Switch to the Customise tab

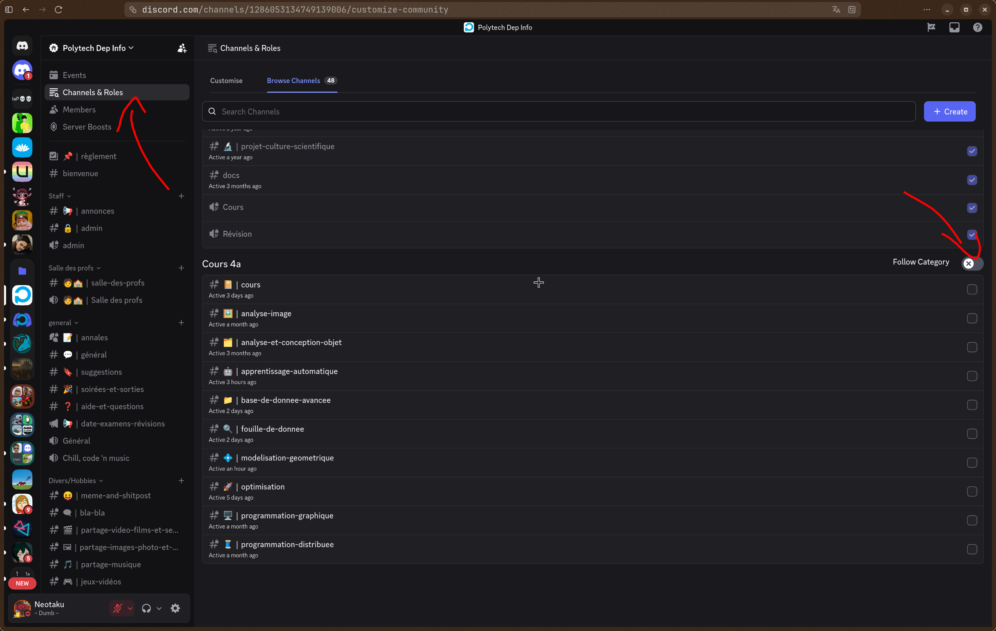click(226, 81)
